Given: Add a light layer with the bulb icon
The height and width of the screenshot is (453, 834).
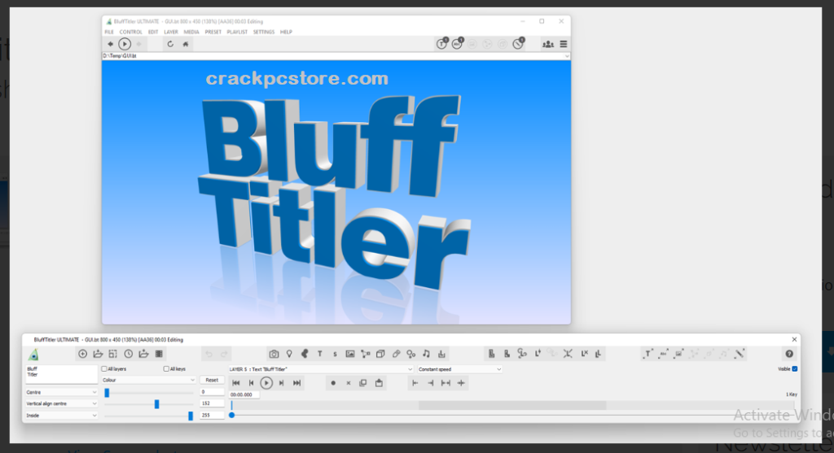Looking at the screenshot, I should point(289,354).
